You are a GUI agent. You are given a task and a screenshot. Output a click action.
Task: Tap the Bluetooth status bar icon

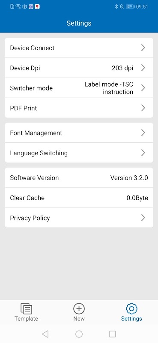[116, 6]
